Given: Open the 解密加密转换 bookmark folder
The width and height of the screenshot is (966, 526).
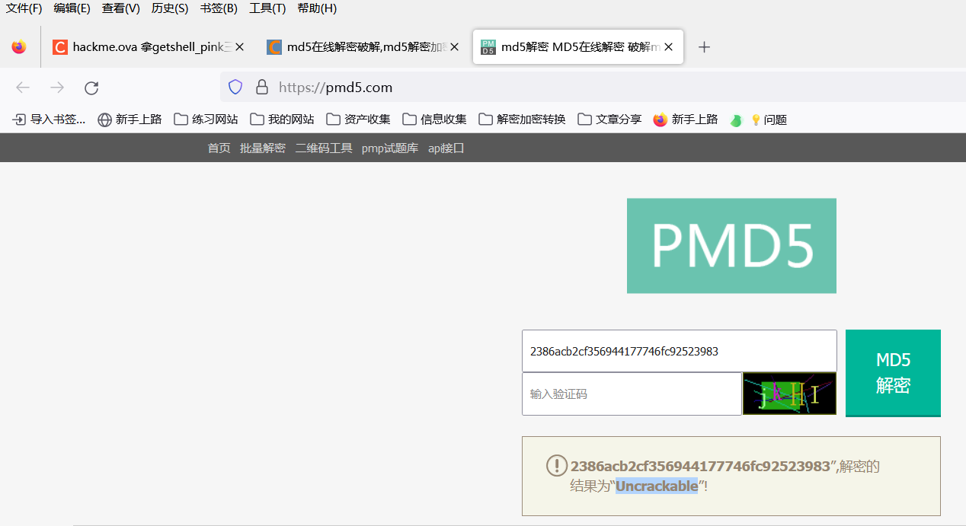Looking at the screenshot, I should tap(521, 120).
